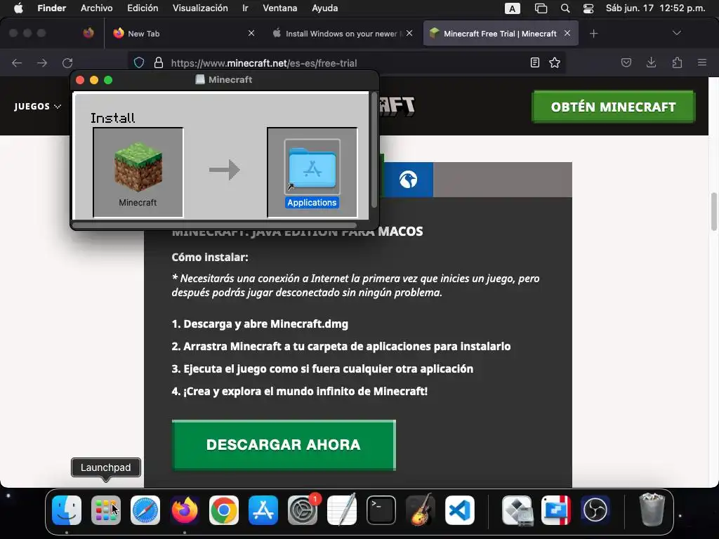719x539 pixels.
Task: Open the Ventana menu
Action: point(279,8)
